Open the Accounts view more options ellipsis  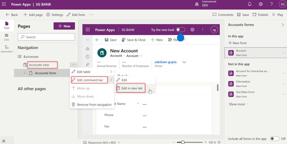74,64
